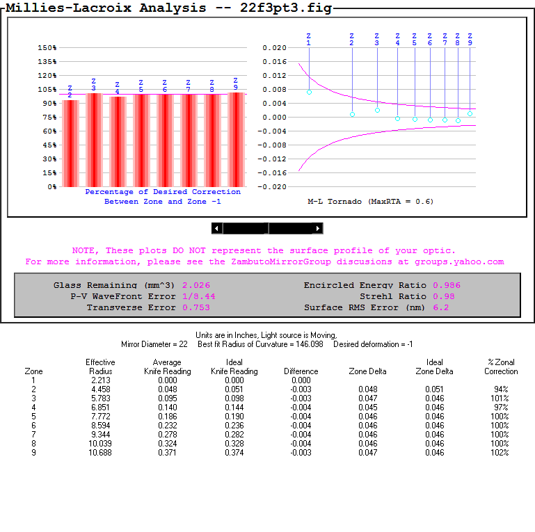Click the scrollbar left arrow button

(217, 228)
